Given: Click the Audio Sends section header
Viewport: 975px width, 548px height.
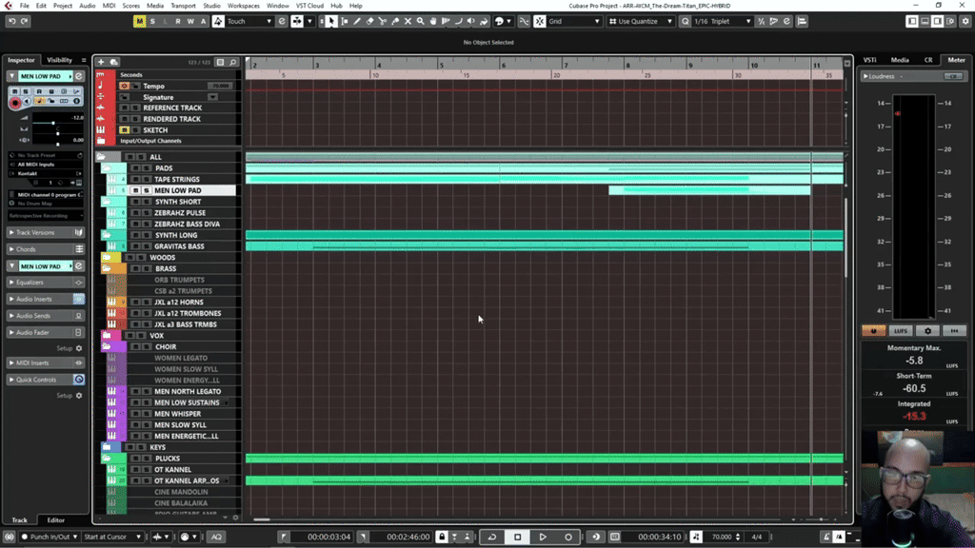Looking at the screenshot, I should [x=46, y=316].
